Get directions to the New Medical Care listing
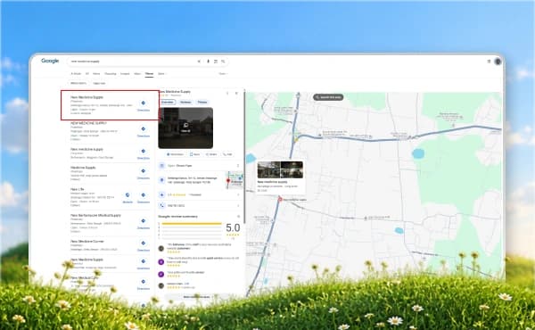The height and width of the screenshot is (330, 535). tap(144, 284)
